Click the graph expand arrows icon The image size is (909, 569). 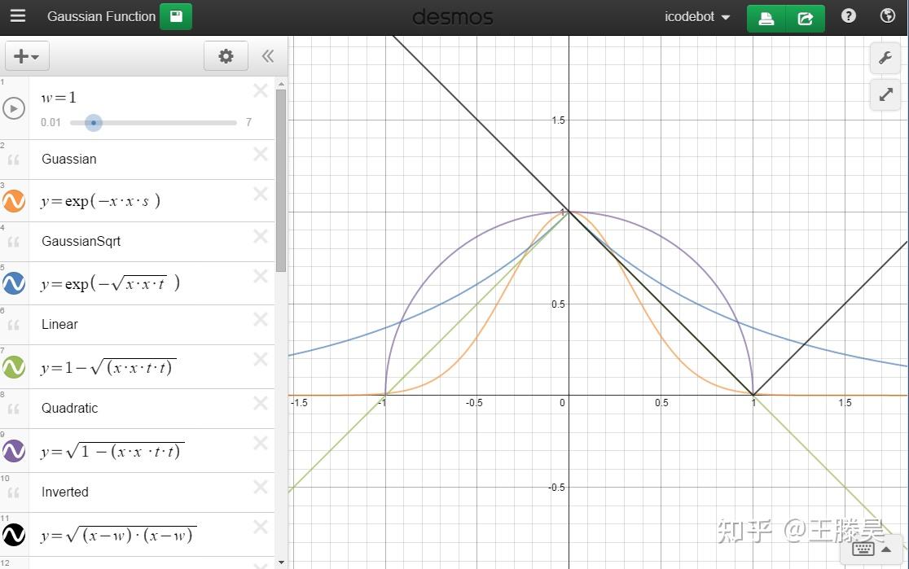[x=885, y=94]
